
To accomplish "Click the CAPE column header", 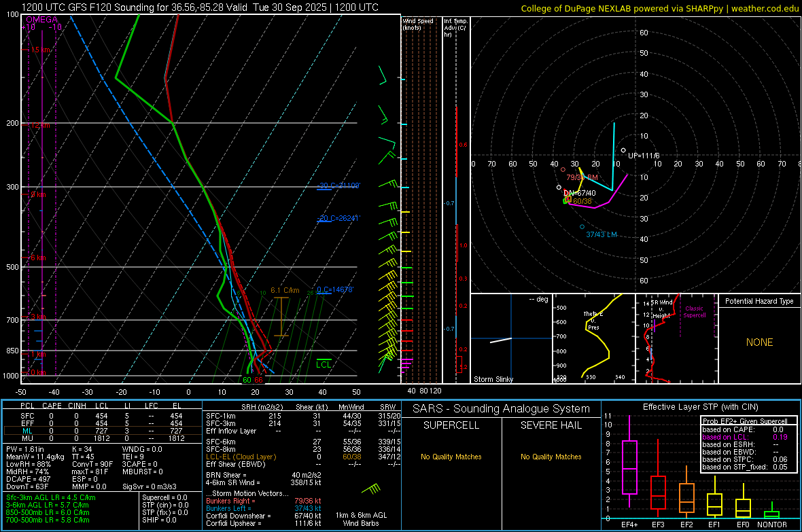I will (x=52, y=406).
